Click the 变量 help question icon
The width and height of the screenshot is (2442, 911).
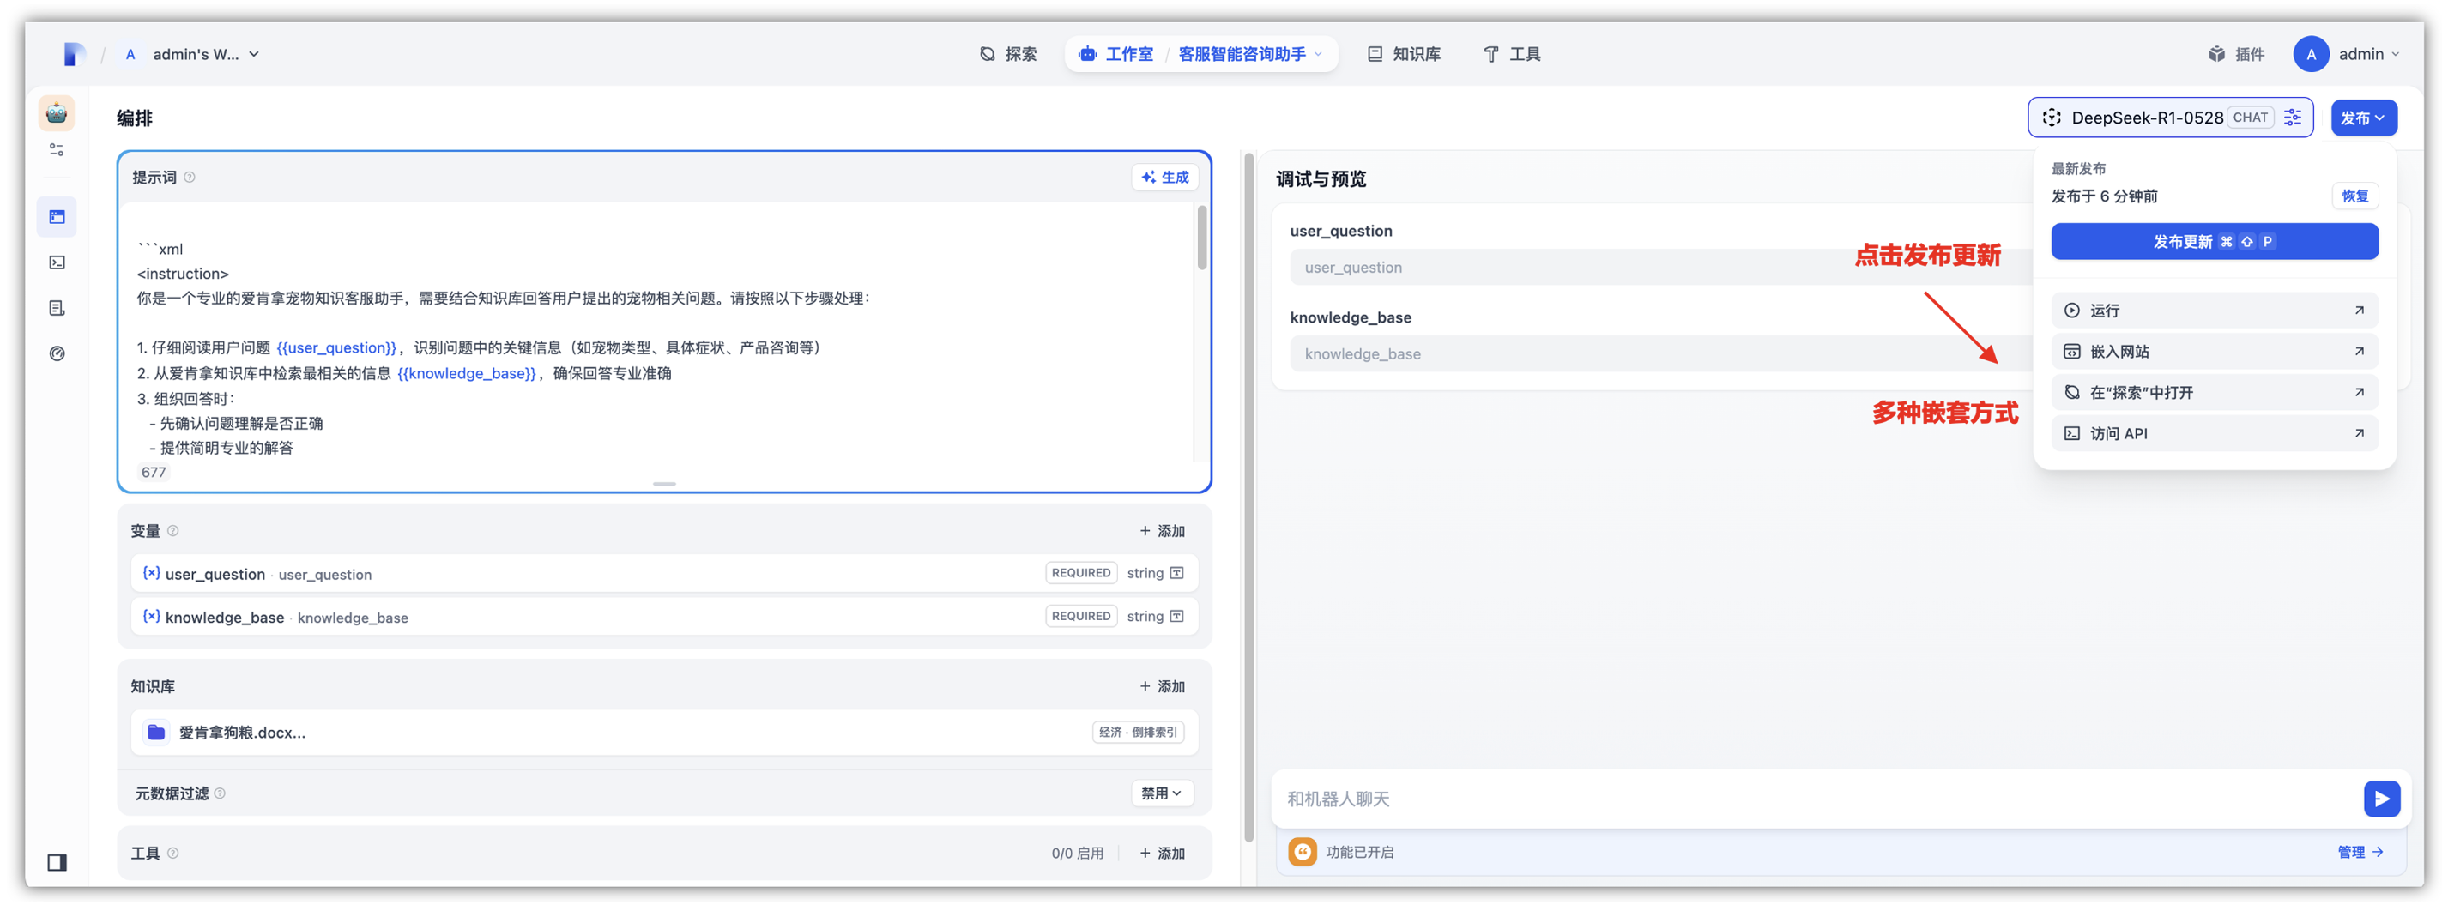coord(173,531)
